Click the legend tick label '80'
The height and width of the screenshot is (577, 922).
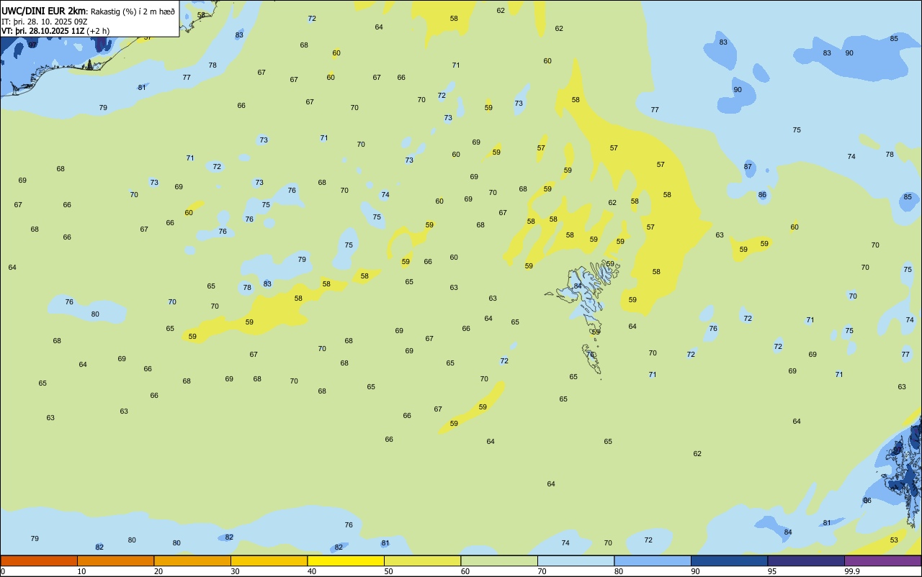point(619,571)
